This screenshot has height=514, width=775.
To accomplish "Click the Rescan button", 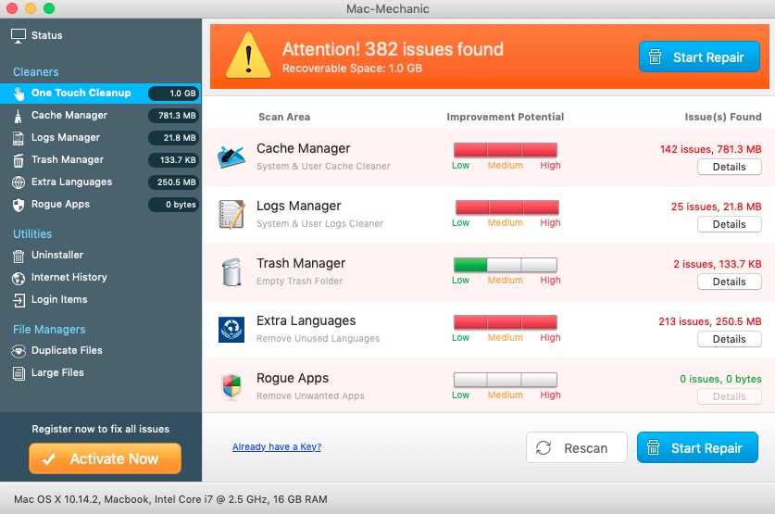I will coord(576,448).
